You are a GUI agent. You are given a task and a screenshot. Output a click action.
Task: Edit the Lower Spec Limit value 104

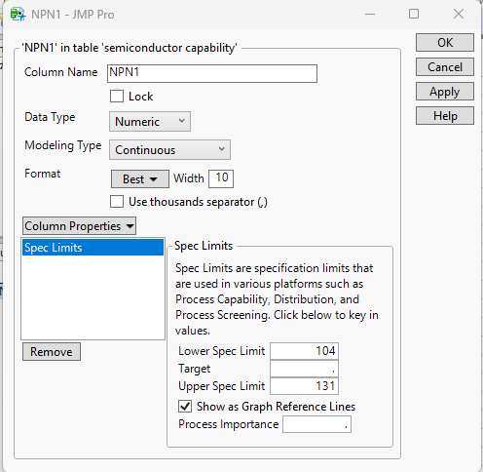pyautogui.click(x=304, y=351)
